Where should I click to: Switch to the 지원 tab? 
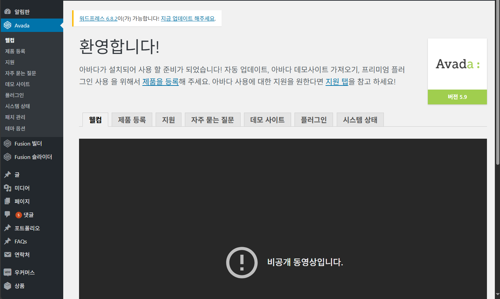tap(168, 120)
